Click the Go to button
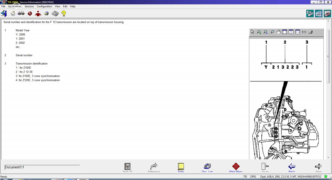This screenshot has width=332, height=180. pos(265,168)
